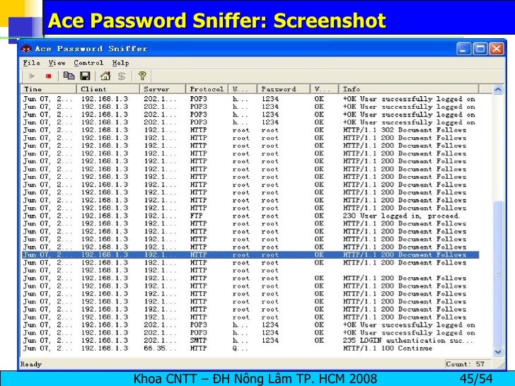Open the Help menu
515x386 pixels.
click(120, 63)
